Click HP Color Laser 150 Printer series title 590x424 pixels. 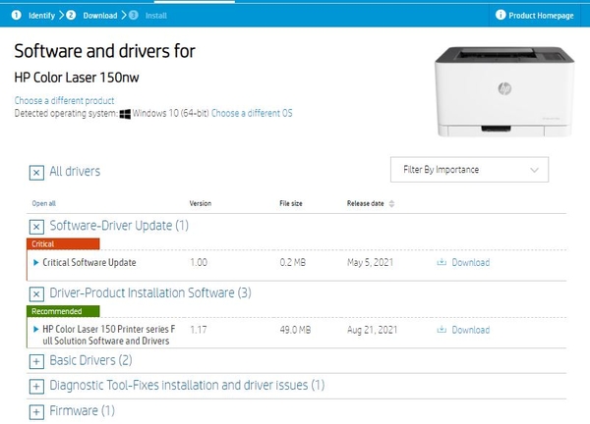tap(109, 335)
